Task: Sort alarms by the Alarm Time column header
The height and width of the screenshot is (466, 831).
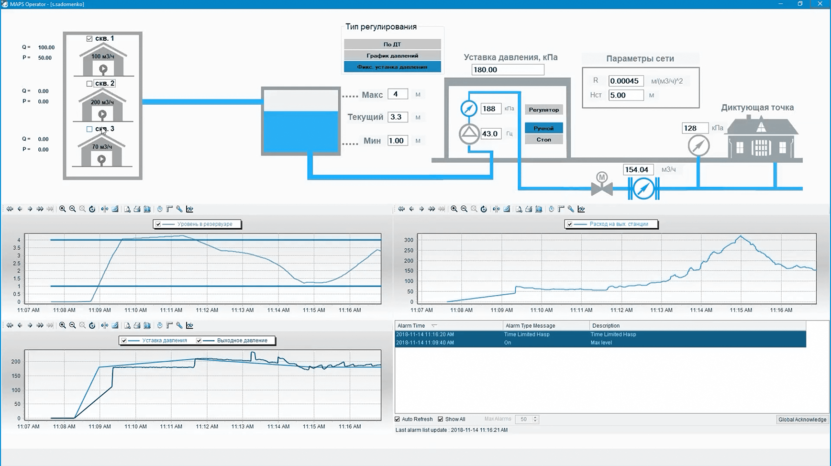Action: 411,326
